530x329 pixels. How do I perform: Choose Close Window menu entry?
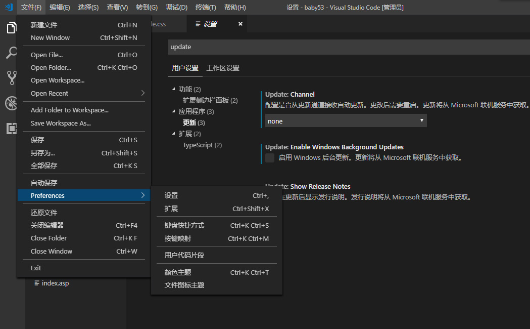coord(84,251)
